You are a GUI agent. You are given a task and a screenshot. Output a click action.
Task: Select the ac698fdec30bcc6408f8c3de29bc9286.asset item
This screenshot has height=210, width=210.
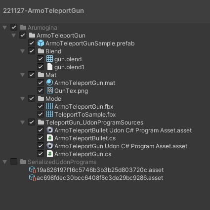pos(100,178)
